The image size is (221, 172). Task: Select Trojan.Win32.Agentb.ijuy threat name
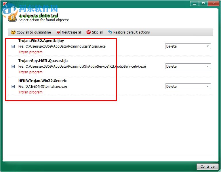41,41
